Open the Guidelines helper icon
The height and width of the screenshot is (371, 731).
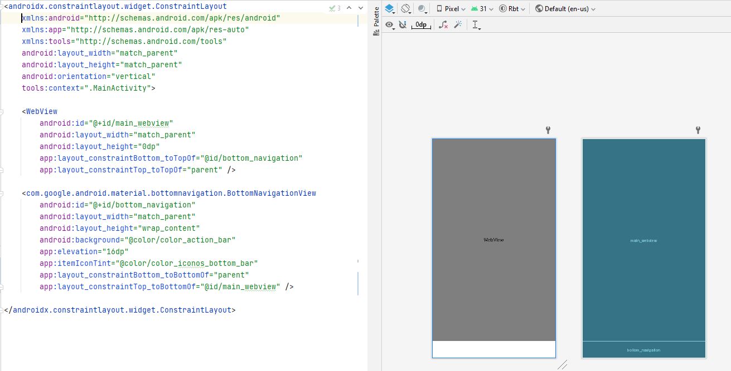coord(476,25)
